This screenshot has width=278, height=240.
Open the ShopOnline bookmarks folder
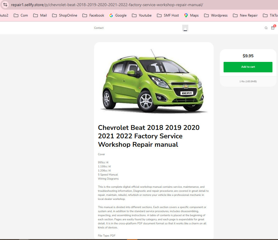(65, 15)
